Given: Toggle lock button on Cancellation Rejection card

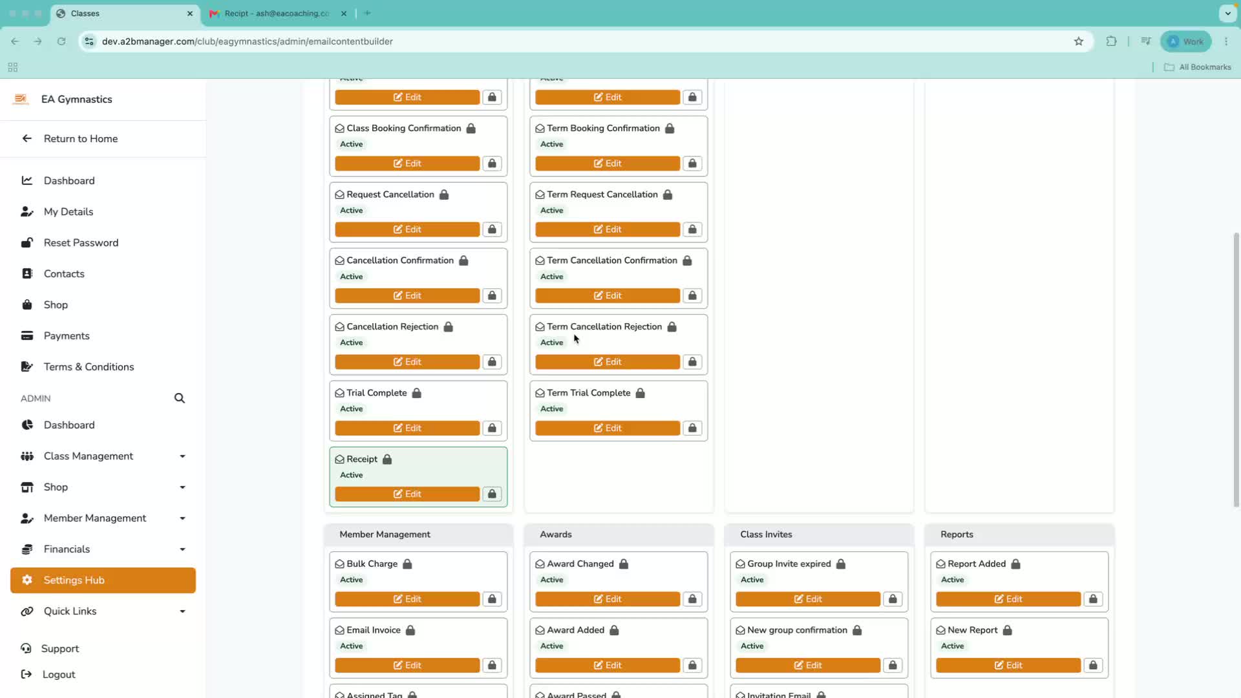Looking at the screenshot, I should coord(492,362).
